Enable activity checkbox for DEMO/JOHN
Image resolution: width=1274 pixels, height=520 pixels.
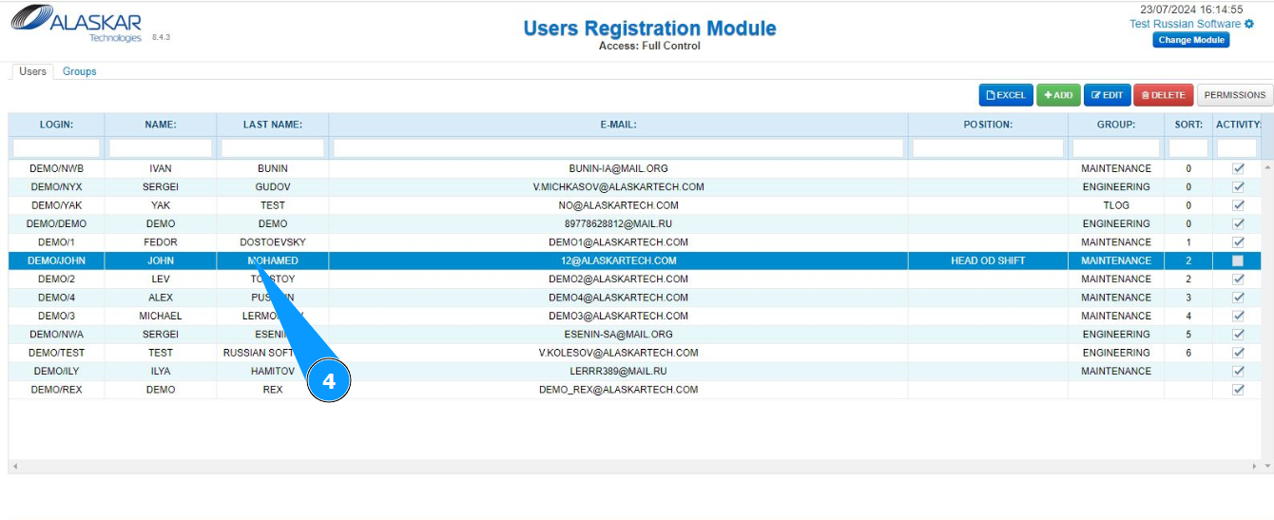[x=1238, y=260]
